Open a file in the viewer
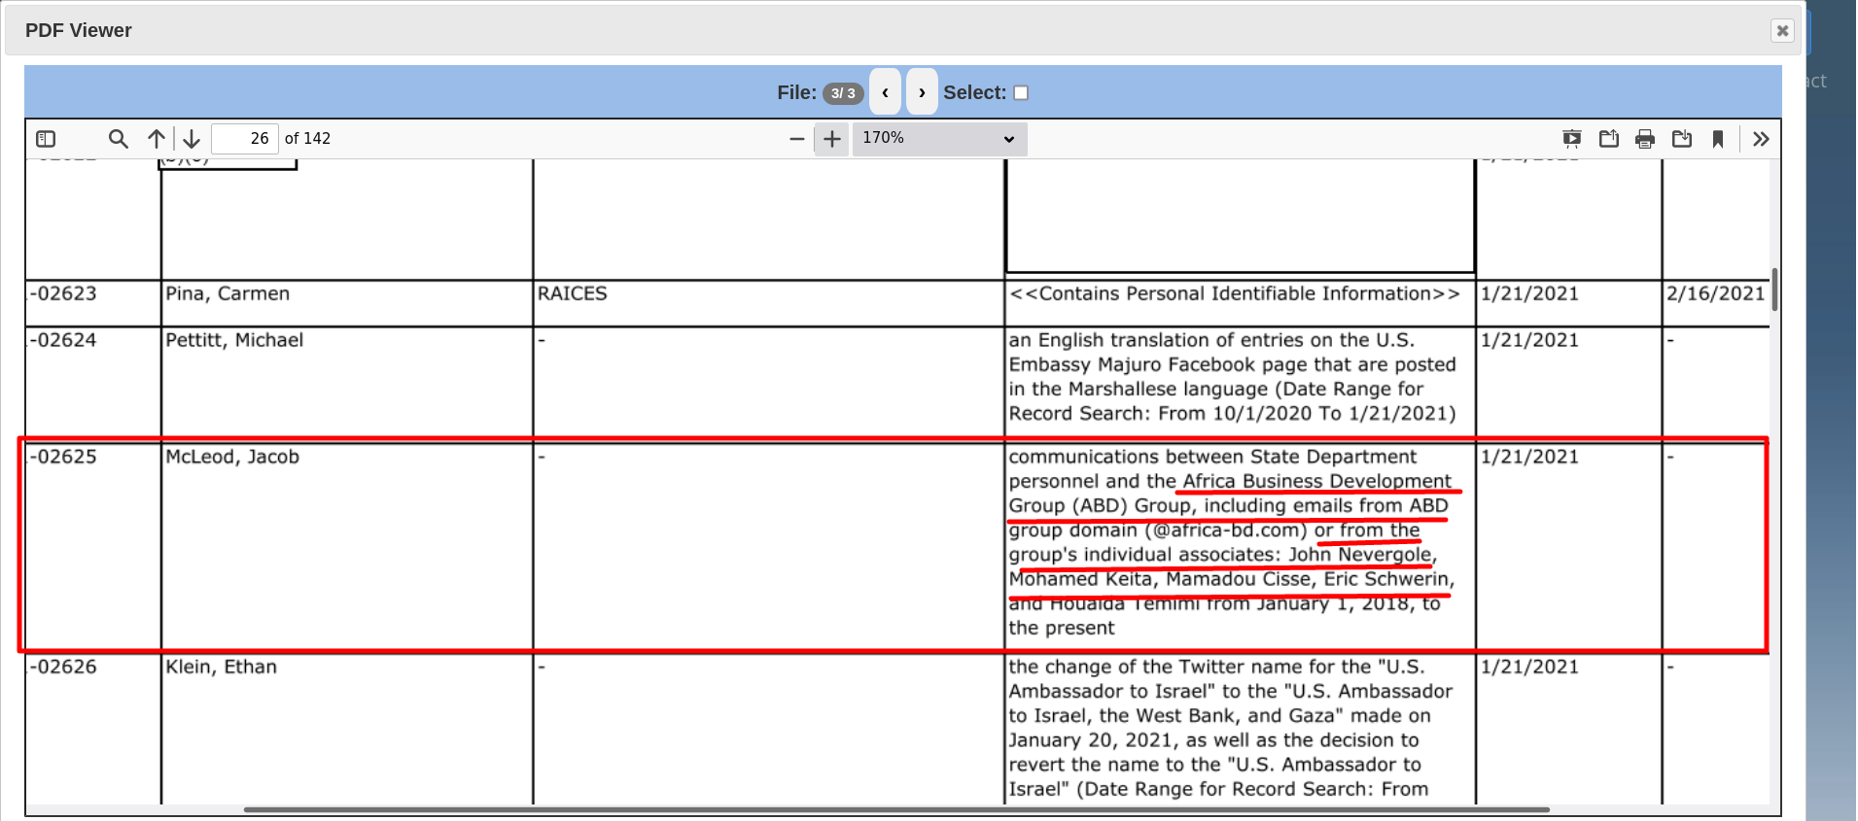The width and height of the screenshot is (1858, 821). tap(1609, 139)
